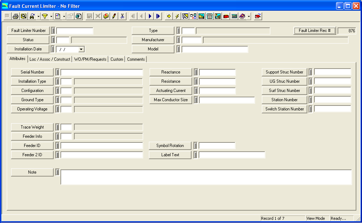Click the printer icon in toolbar
Viewport: 362px width, 223px height.
click(x=16, y=16)
